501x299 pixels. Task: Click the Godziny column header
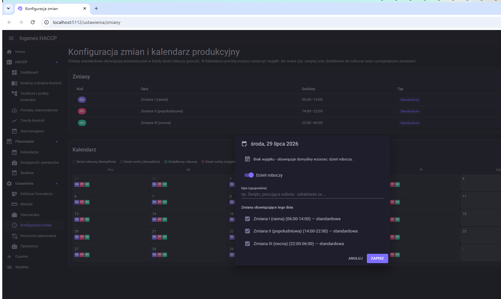308,89
